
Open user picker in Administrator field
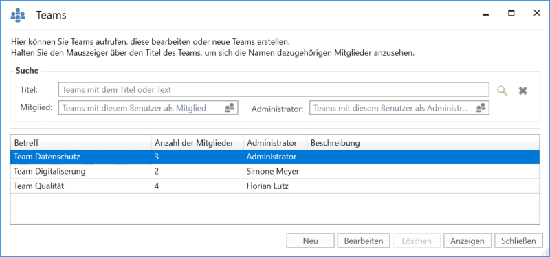[481, 108]
